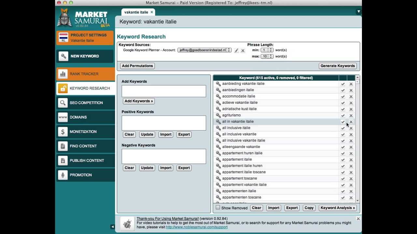Collapse the left sidebar arrow

112,227
